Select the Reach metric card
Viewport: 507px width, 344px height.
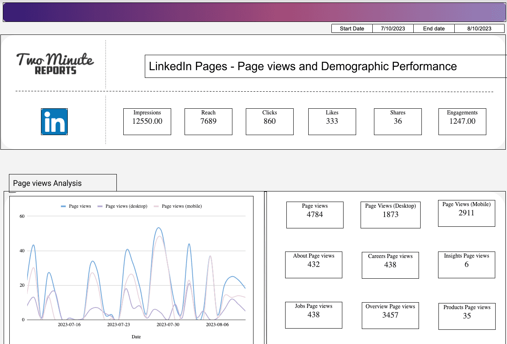point(208,121)
